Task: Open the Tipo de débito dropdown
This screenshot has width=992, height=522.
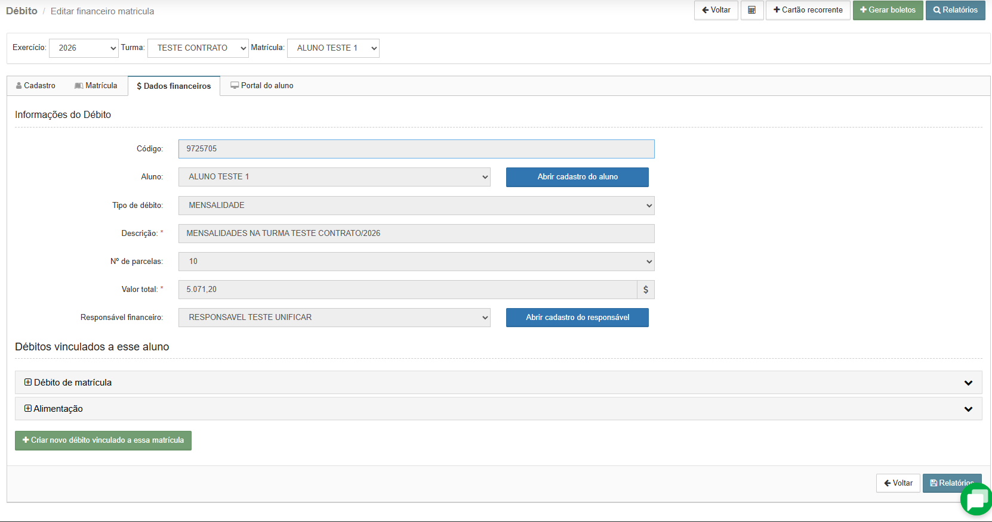Action: 416,206
